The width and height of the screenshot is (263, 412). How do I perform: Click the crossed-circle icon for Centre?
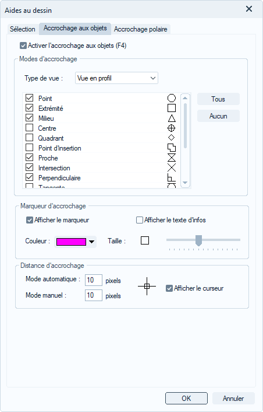pyautogui.click(x=171, y=128)
